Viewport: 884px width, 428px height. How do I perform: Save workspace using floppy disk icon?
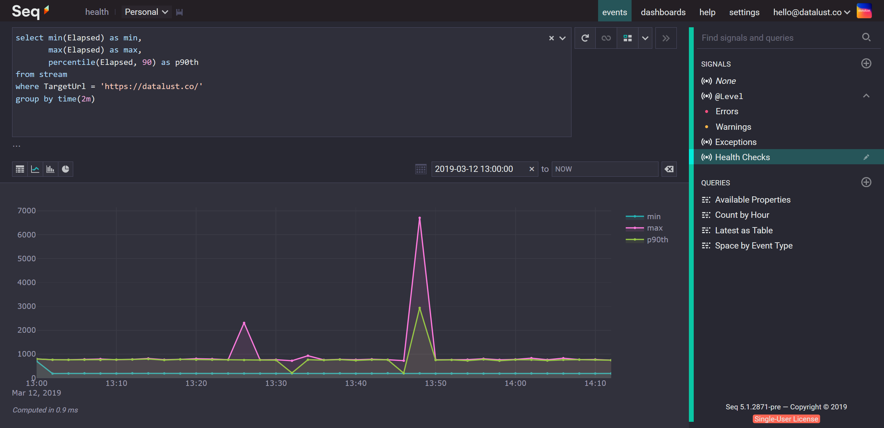179,12
